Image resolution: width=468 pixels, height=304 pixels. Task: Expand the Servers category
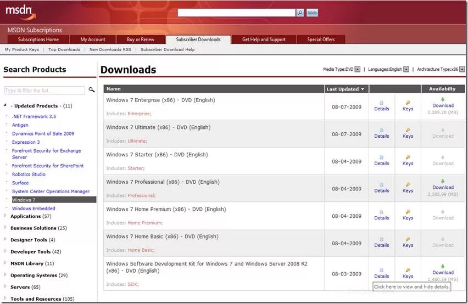pos(5,286)
